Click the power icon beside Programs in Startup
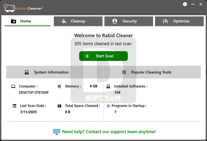Image resolution: width=207 pixels, height=141 pixels. coord(108,106)
